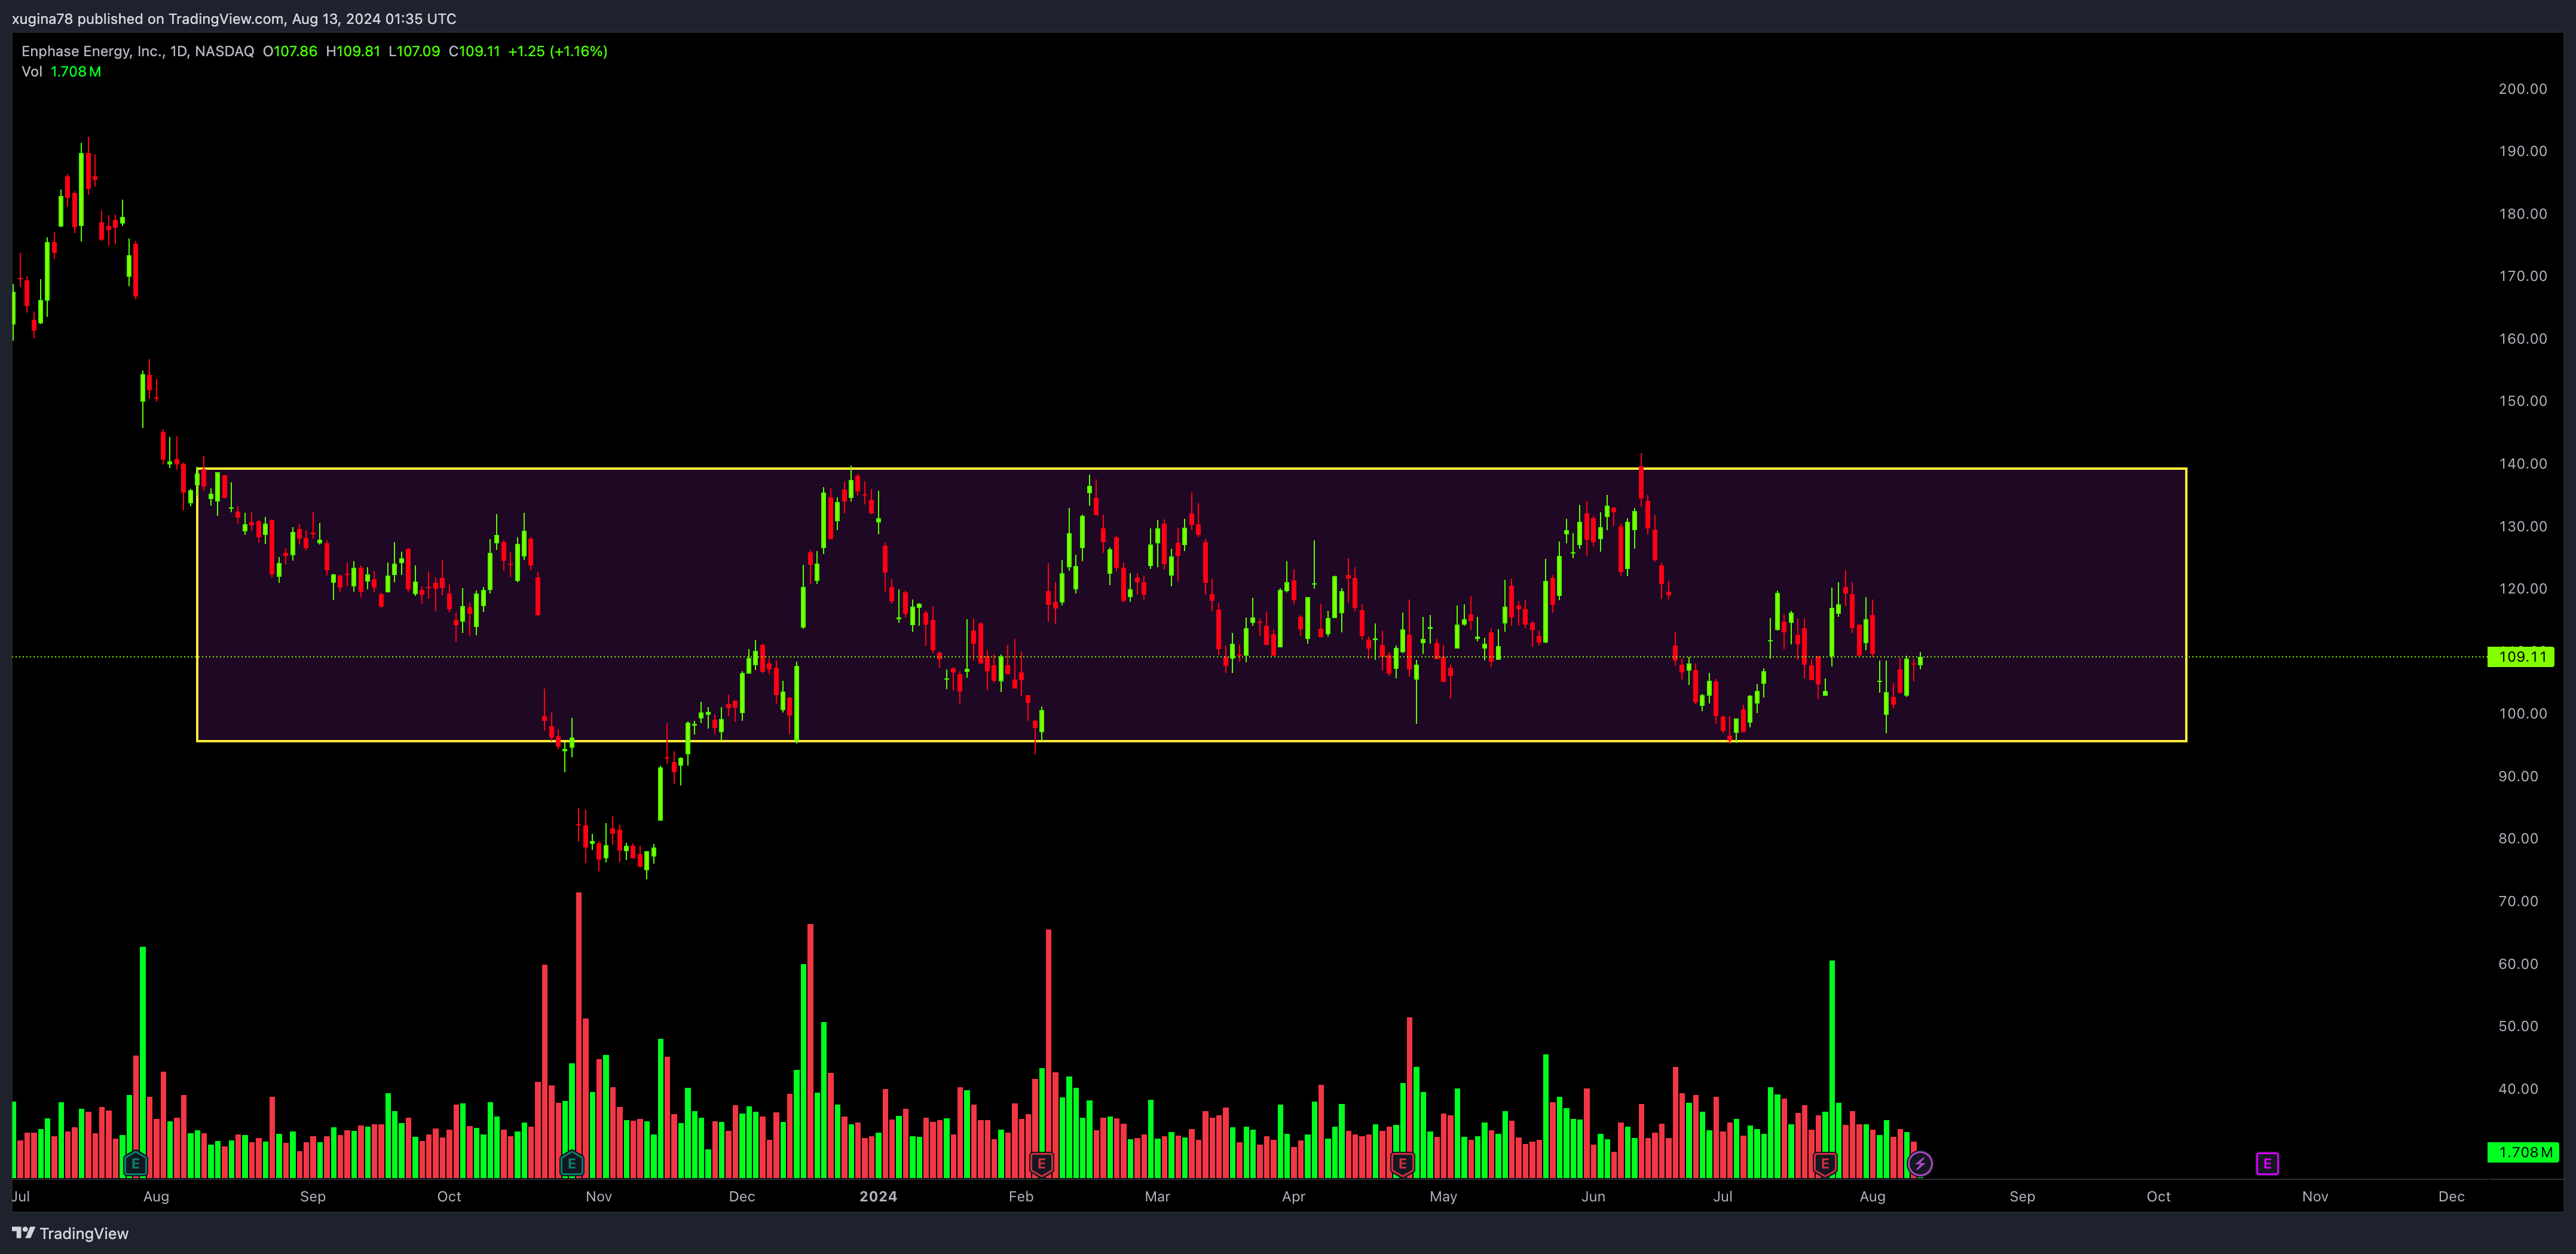Click the May time axis label
The height and width of the screenshot is (1254, 2576).
[x=1443, y=1196]
